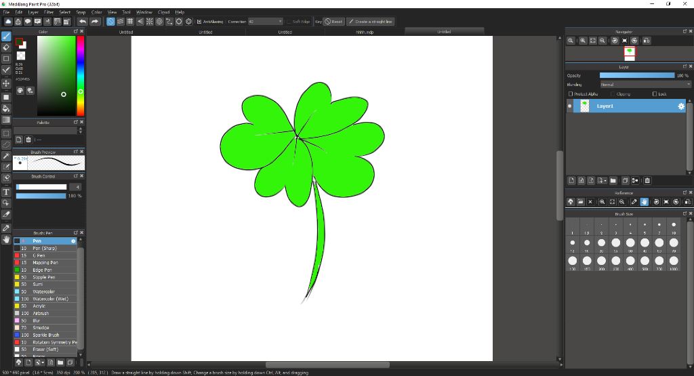694x376 pixels.
Task: Turn on concentric circle snap guide
Action: [159, 21]
